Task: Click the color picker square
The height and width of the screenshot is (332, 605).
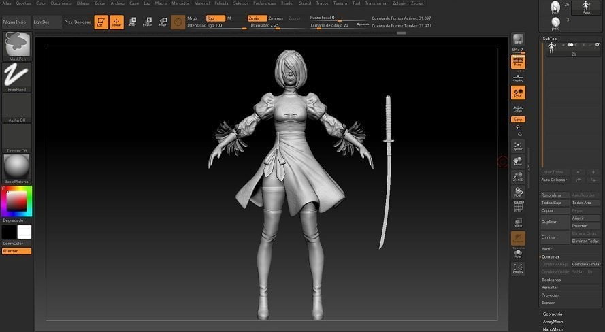Action: coord(16,201)
